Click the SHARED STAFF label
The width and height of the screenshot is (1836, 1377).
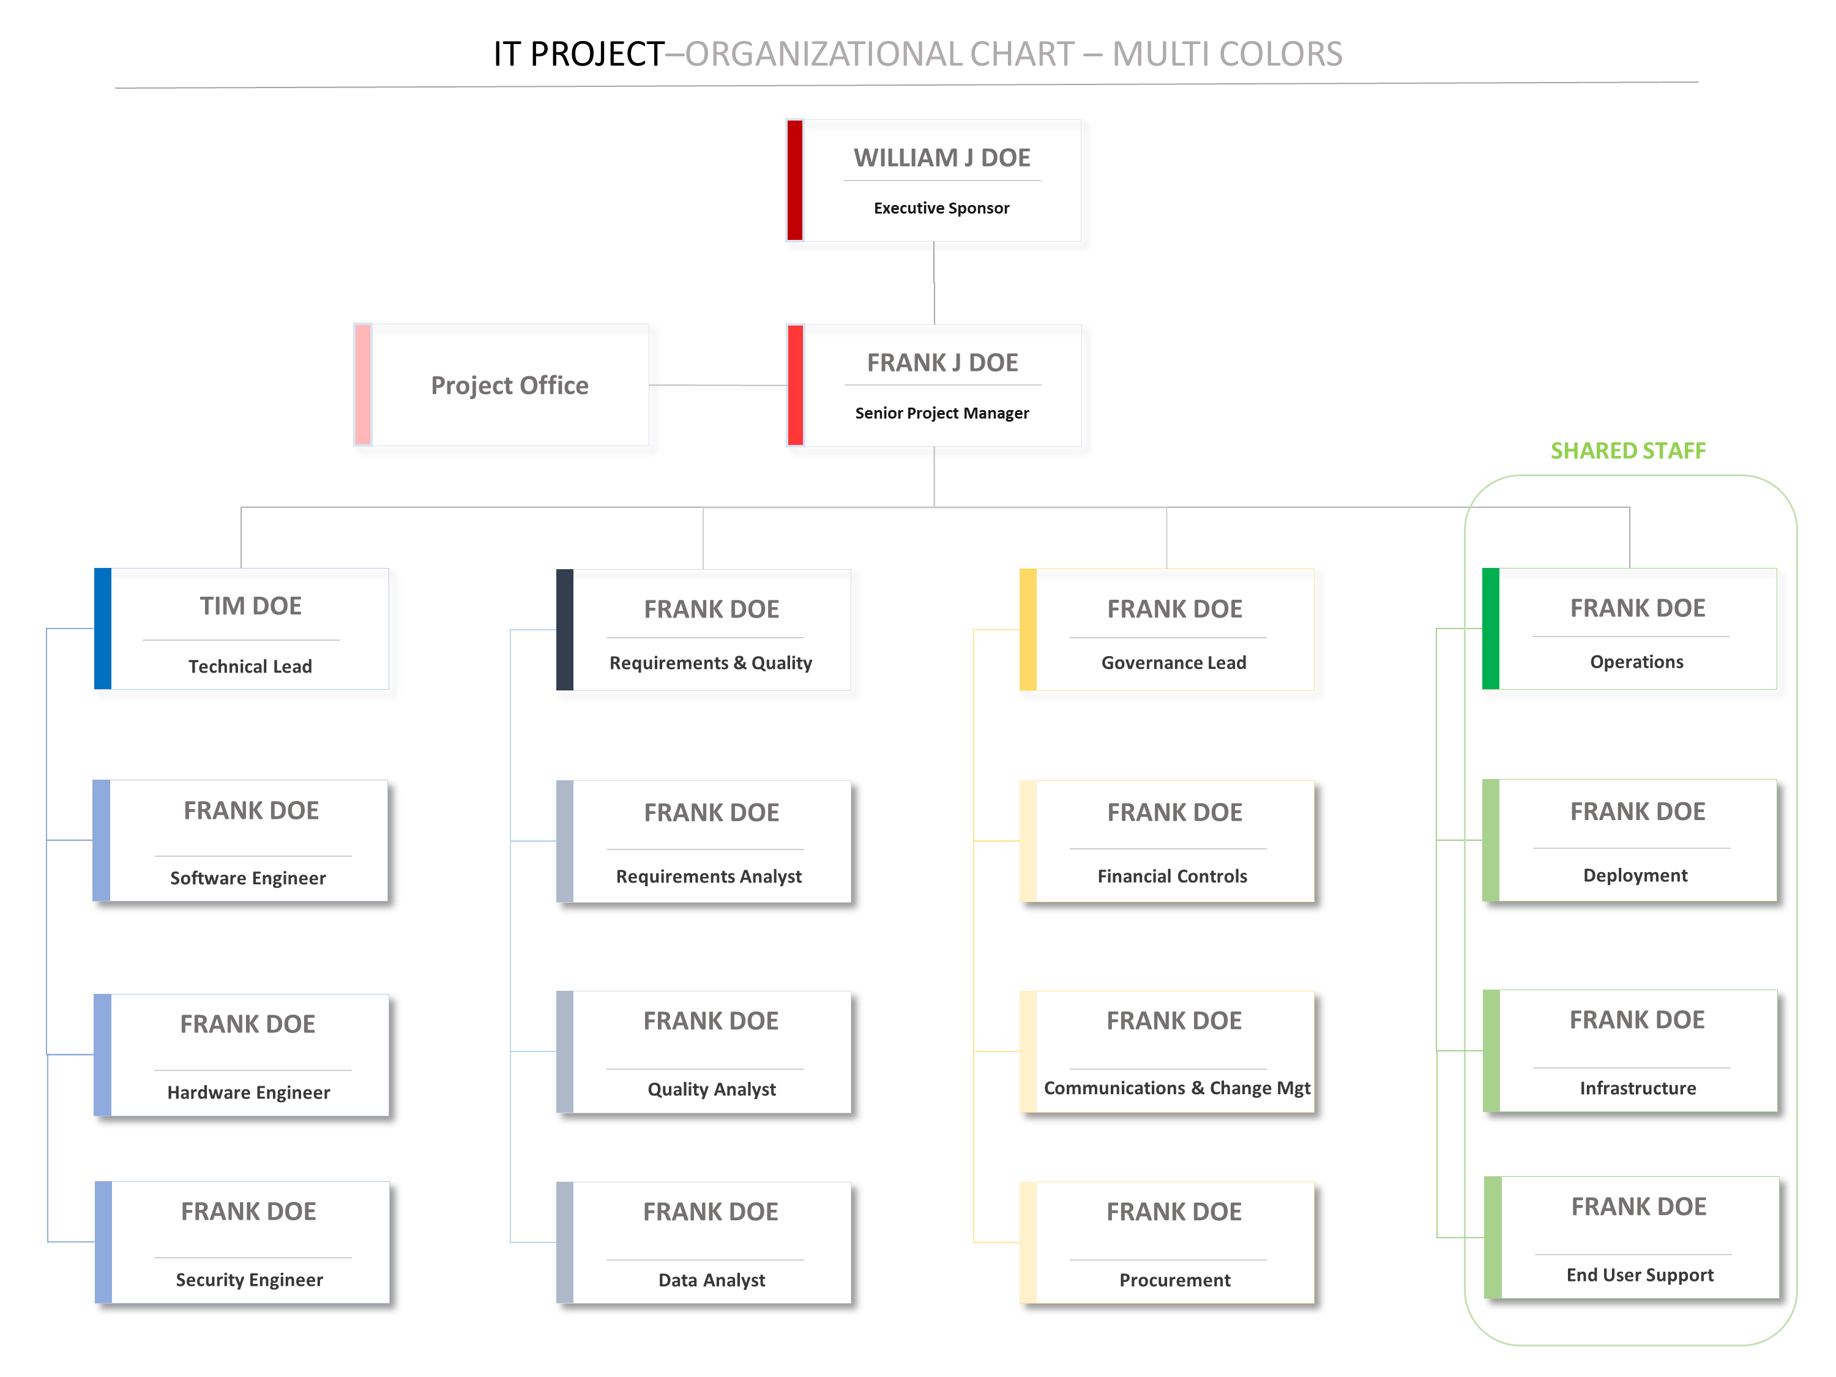point(1628,450)
